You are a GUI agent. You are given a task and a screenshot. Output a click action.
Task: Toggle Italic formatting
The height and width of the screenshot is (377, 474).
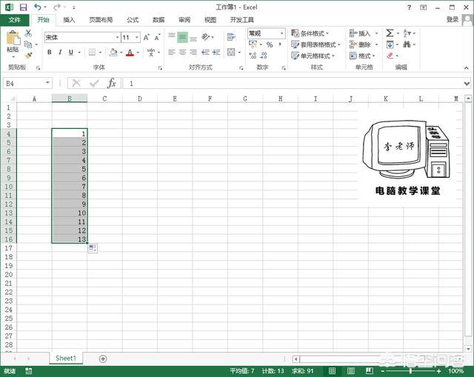[61, 53]
